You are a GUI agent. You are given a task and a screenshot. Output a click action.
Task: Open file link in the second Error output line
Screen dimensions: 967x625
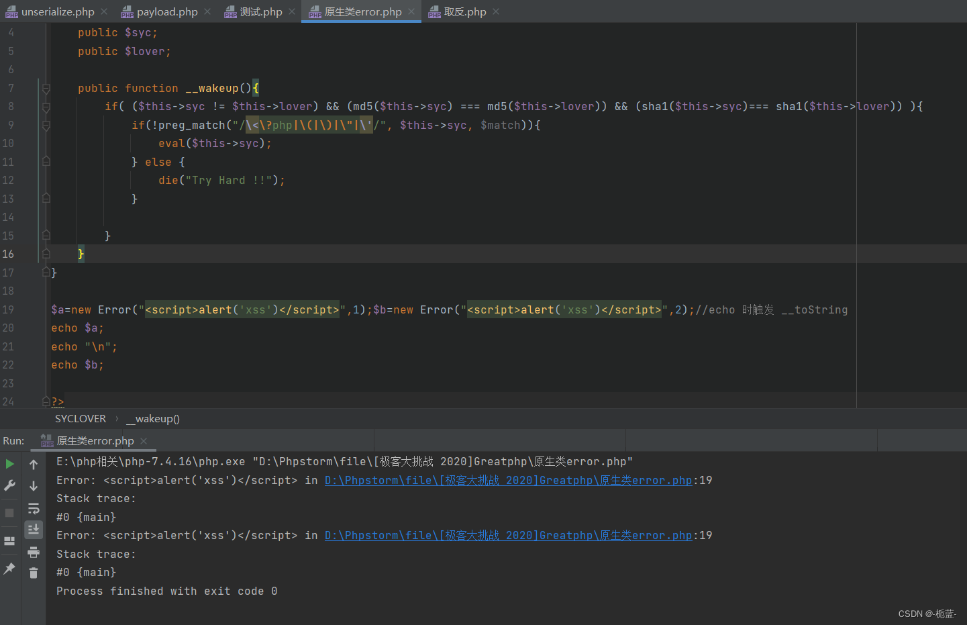pos(508,535)
